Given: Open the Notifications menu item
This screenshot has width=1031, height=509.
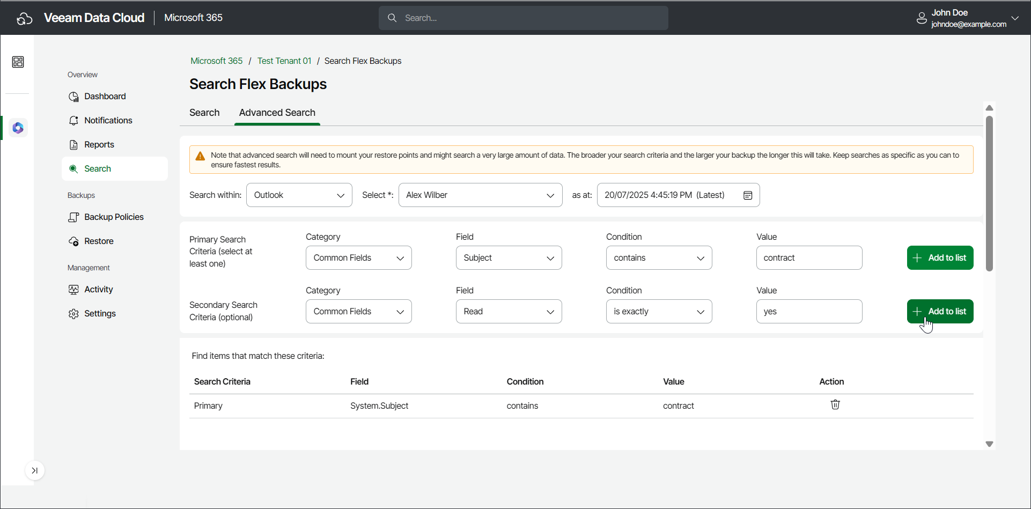Looking at the screenshot, I should (x=115, y=121).
